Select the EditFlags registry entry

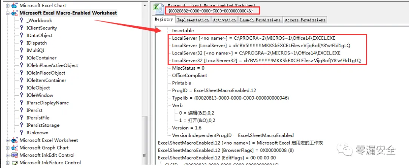[217, 158]
